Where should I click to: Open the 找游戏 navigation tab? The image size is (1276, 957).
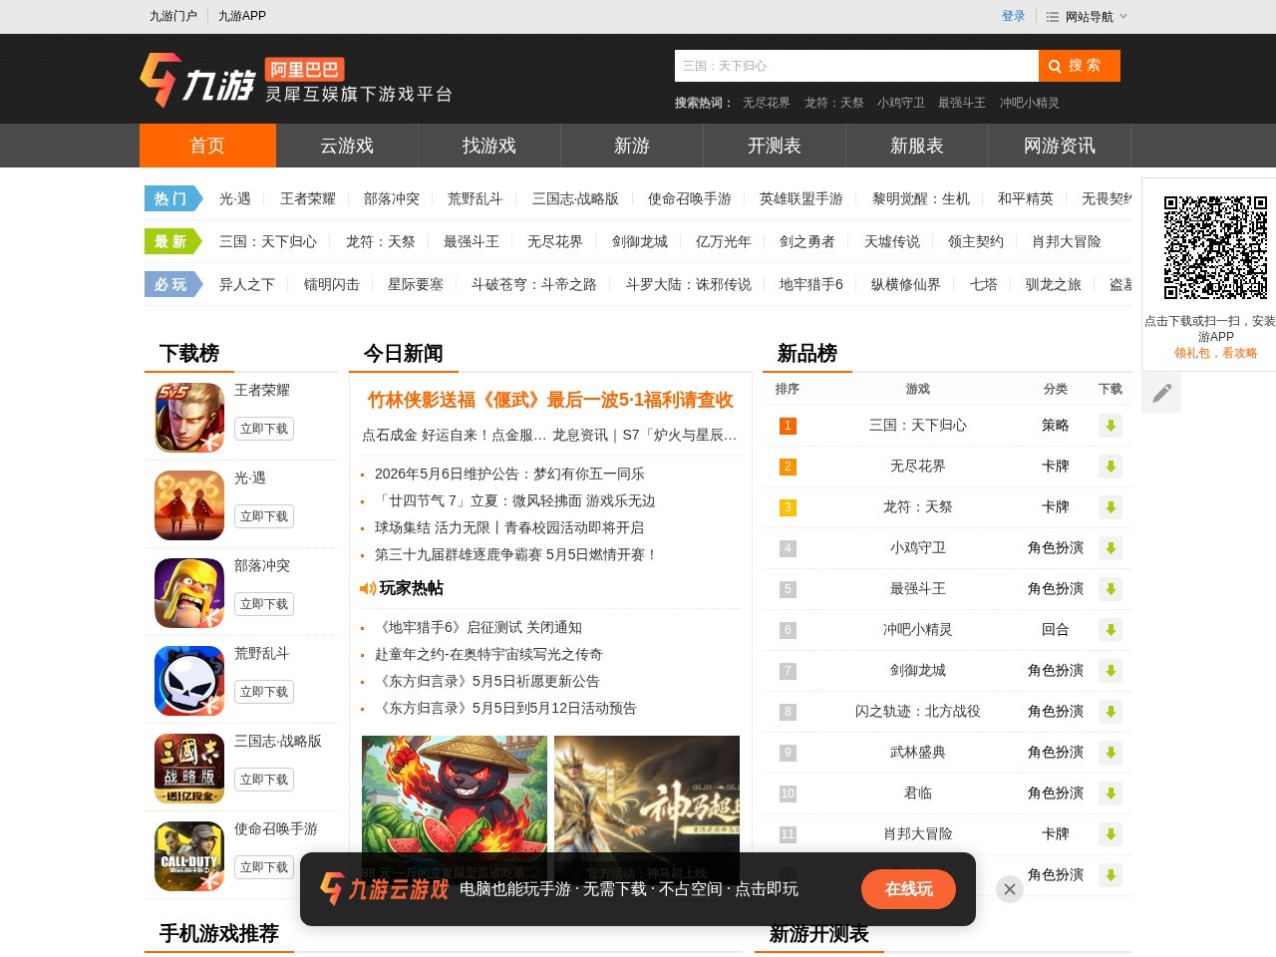click(x=489, y=146)
